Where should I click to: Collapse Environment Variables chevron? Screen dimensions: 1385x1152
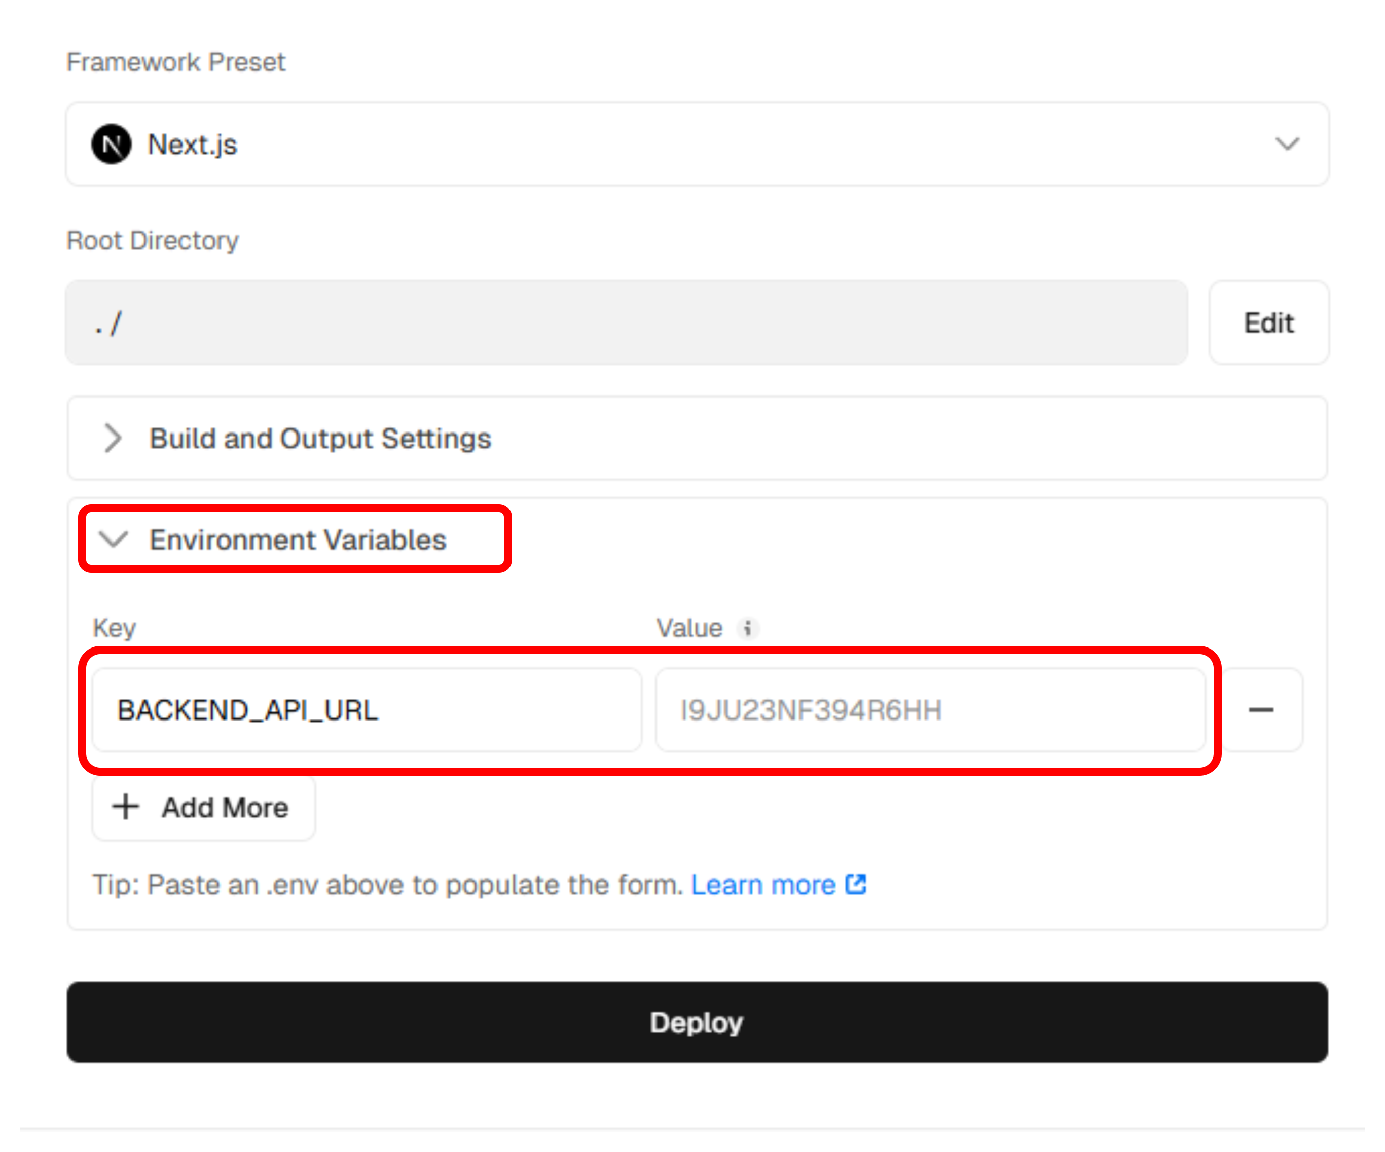(x=114, y=539)
